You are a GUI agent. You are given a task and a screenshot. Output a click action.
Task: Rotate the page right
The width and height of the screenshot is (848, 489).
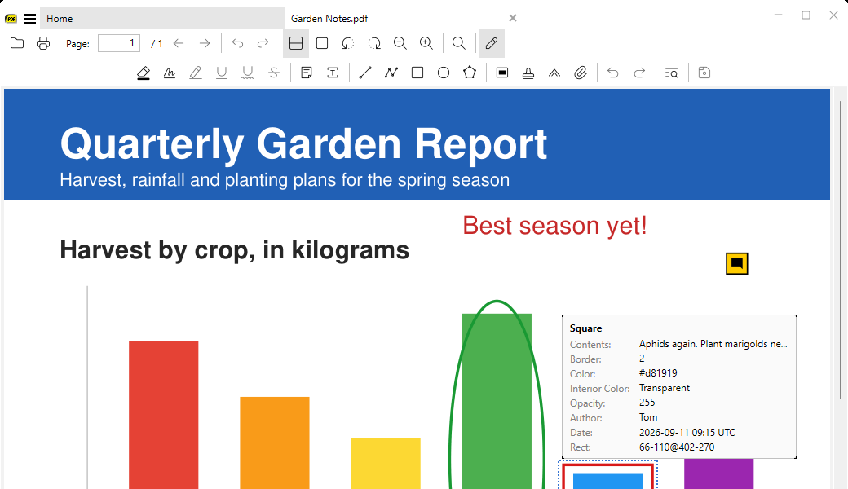tap(374, 43)
